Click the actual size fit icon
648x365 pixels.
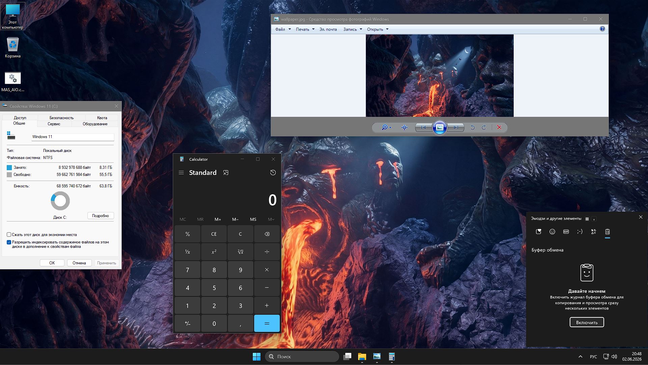tap(404, 127)
